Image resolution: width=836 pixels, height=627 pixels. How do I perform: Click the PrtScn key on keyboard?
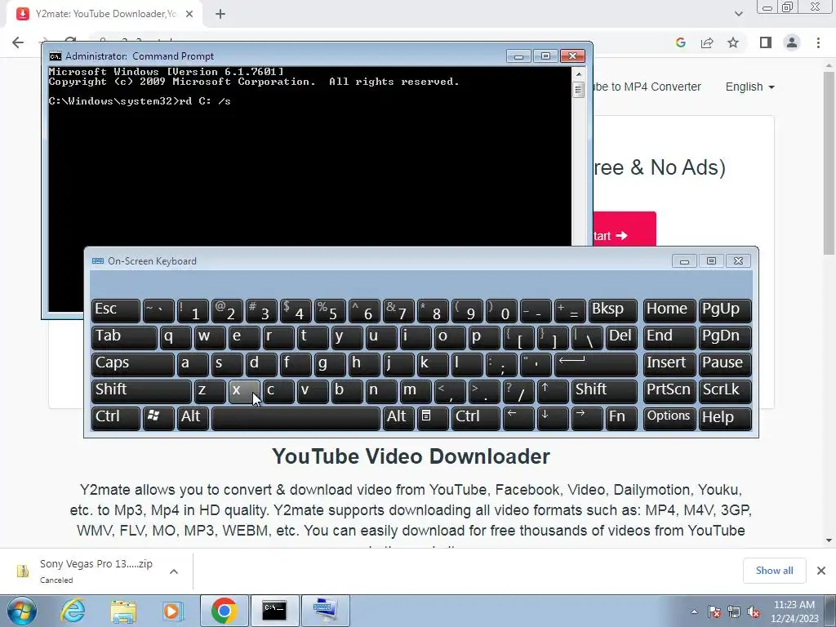[x=669, y=391]
